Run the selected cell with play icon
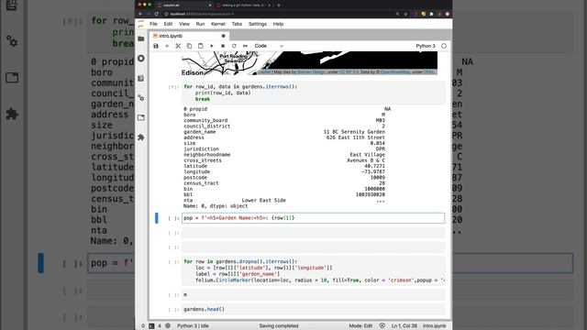 click(x=212, y=46)
